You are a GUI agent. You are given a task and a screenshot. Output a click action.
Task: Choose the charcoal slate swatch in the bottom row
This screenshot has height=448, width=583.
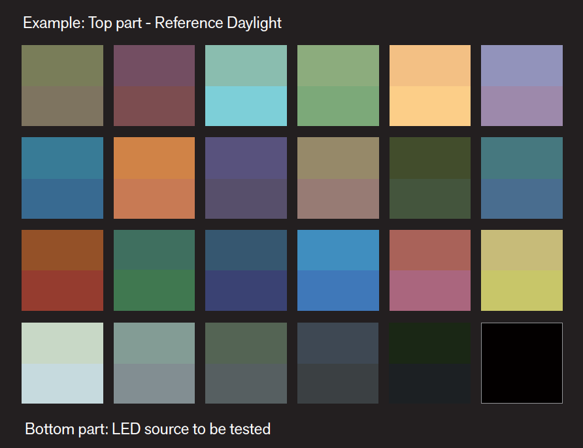(338, 363)
